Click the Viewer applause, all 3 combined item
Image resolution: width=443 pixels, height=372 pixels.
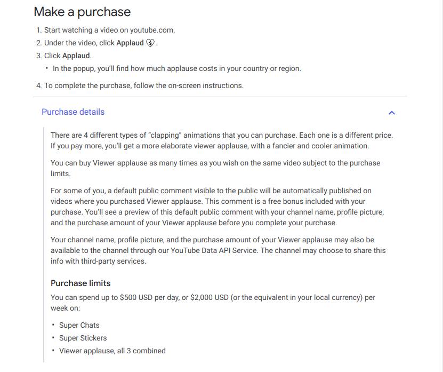(112, 351)
